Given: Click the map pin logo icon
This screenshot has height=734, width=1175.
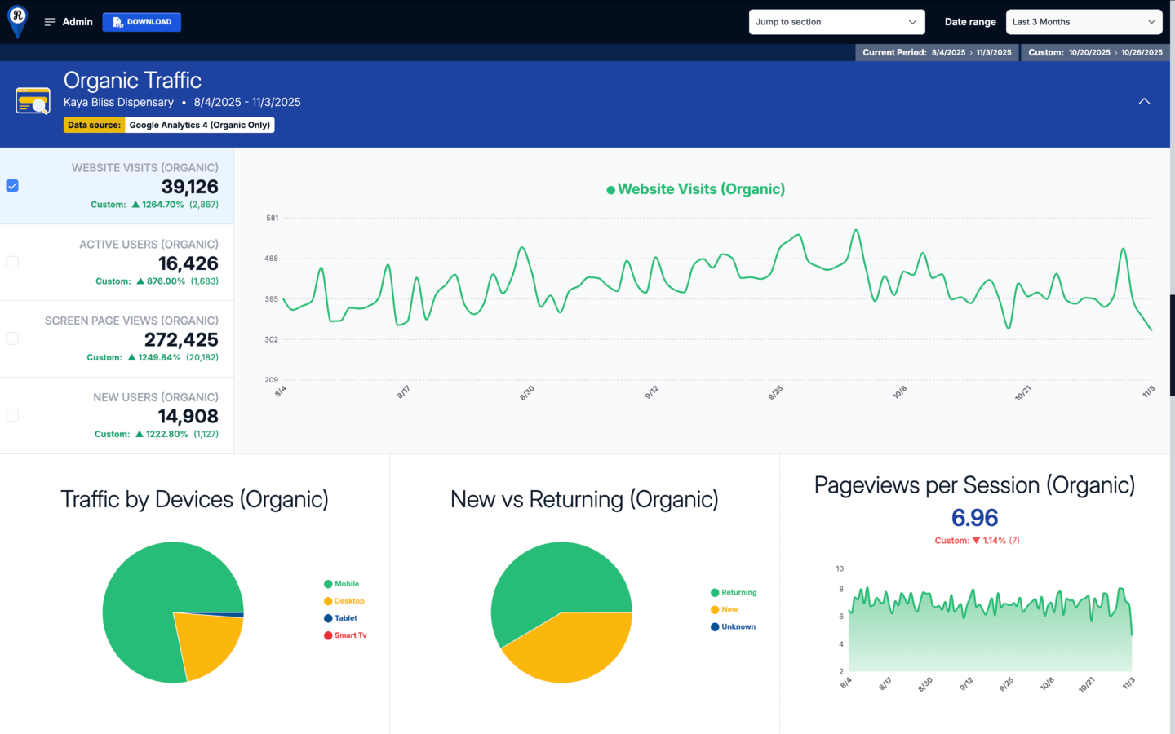Looking at the screenshot, I should click(17, 20).
